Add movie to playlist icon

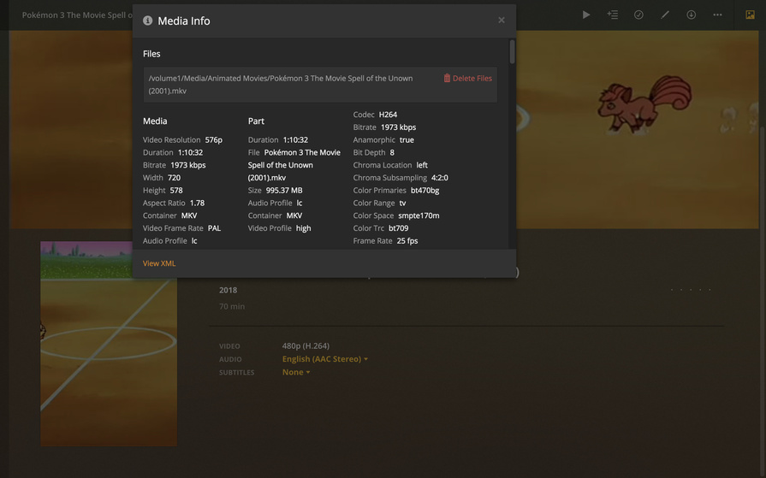pyautogui.click(x=613, y=15)
